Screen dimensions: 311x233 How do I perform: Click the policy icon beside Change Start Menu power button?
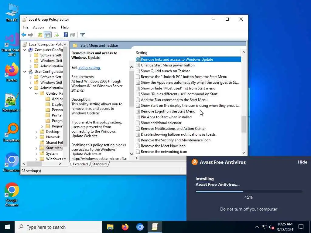(x=138, y=65)
